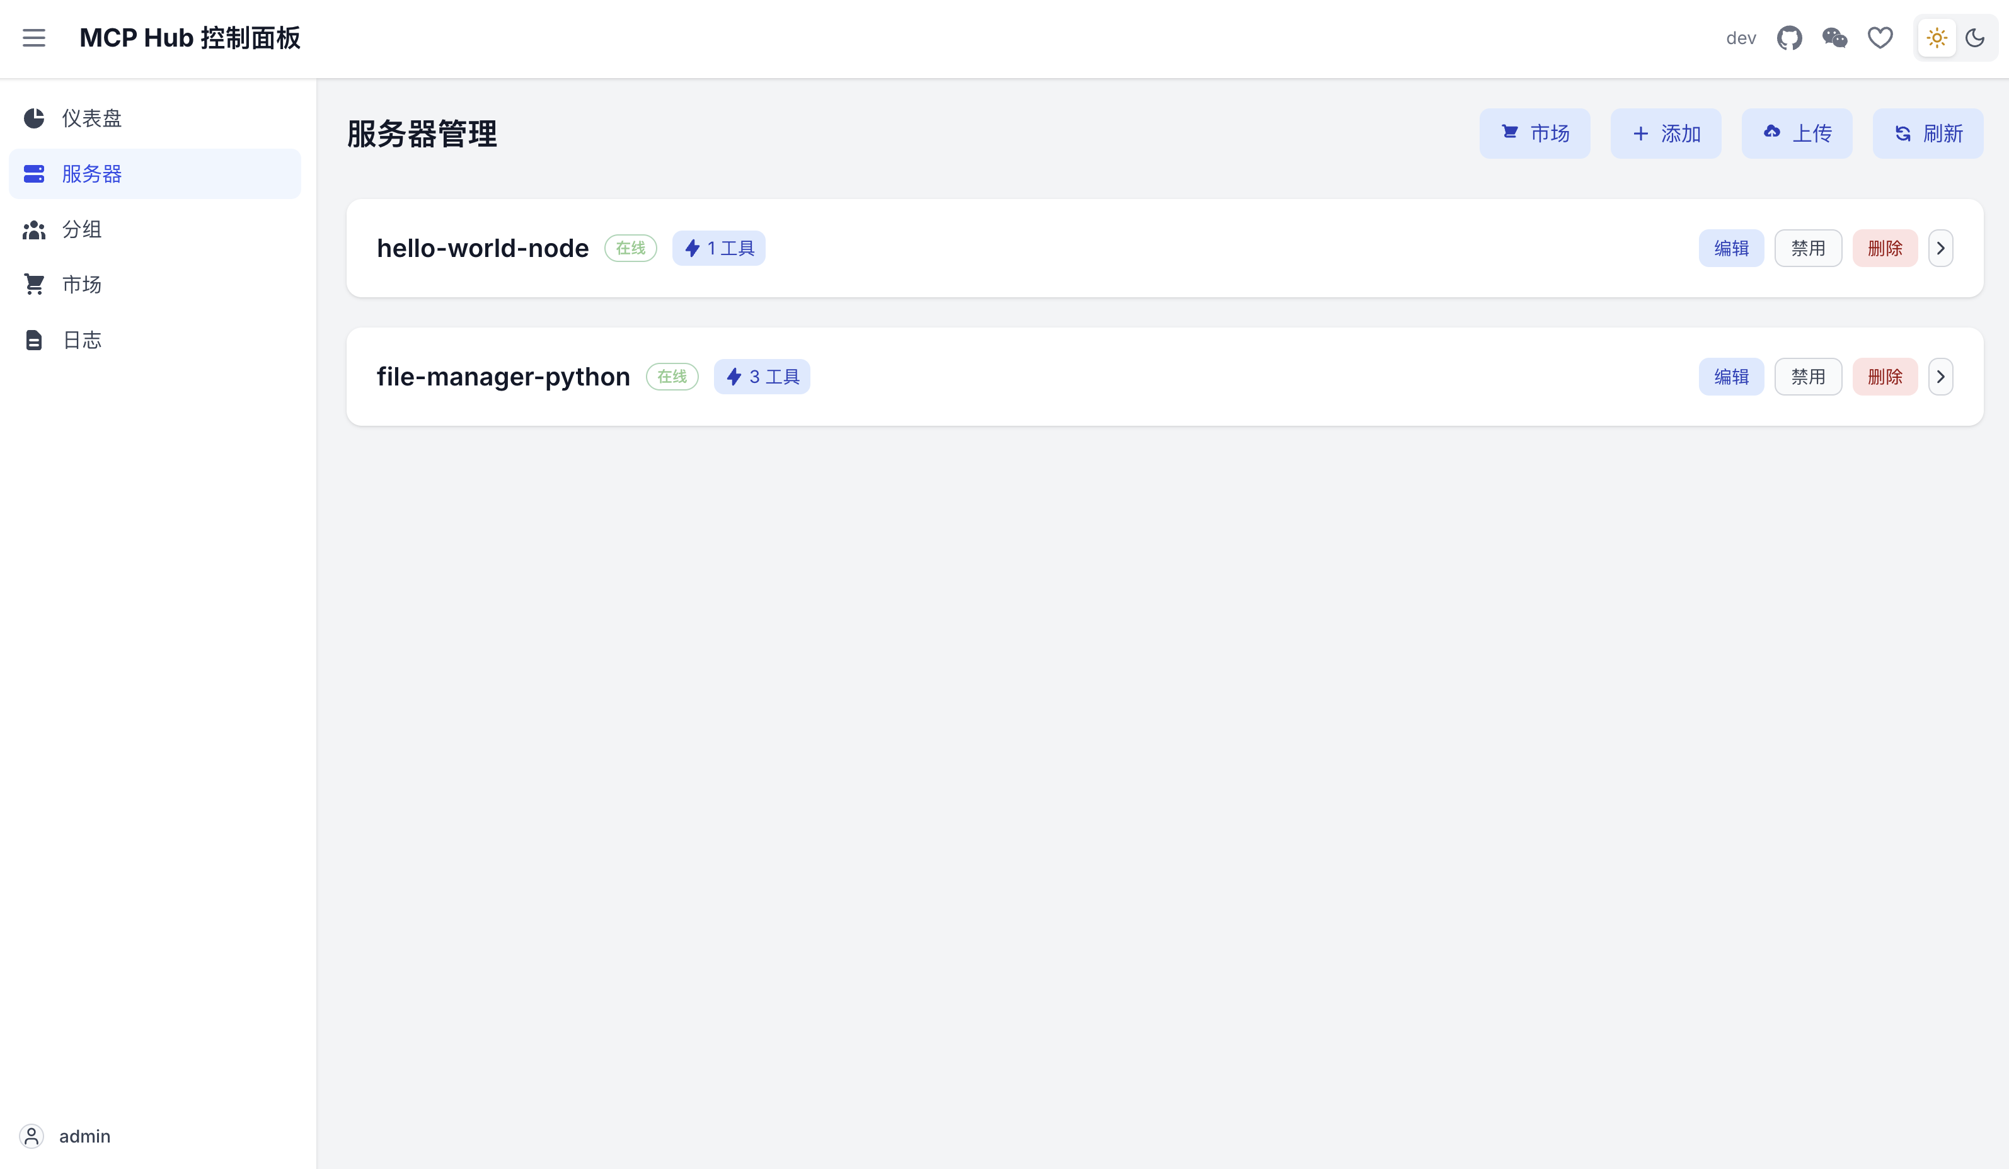Image resolution: width=2009 pixels, height=1169 pixels.
Task: Open 仪表盘 dashboard in sidebar
Action: pyautogui.click(x=91, y=119)
